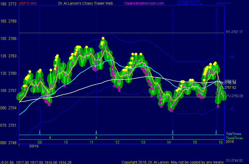The width and height of the screenshot is (249, 164).
Task: Click the 09 hour axis label
Action: tap(40, 142)
